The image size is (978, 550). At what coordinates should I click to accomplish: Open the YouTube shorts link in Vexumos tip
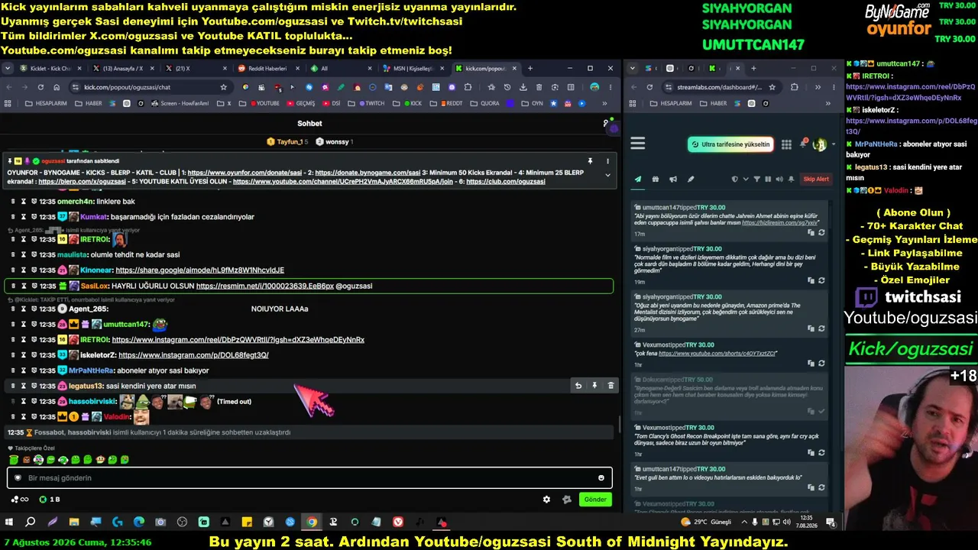(x=717, y=354)
